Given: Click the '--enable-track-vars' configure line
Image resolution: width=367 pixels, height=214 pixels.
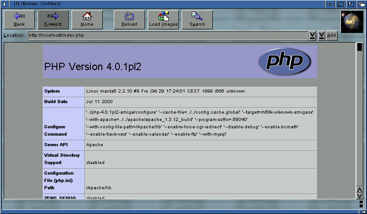Looking at the screenshot, I should (156, 134).
